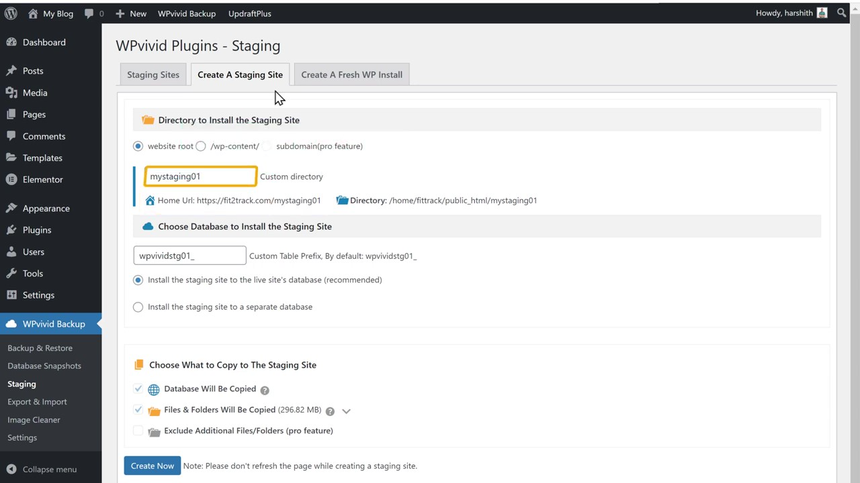Expand Files & Folders Will Be Copied details
Image resolution: width=860 pixels, height=483 pixels.
[x=346, y=410]
